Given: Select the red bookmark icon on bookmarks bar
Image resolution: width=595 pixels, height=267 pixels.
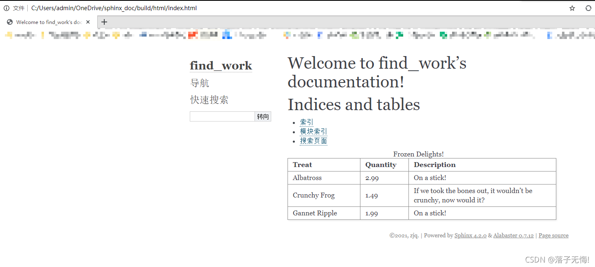Looking at the screenshot, I should [193, 35].
